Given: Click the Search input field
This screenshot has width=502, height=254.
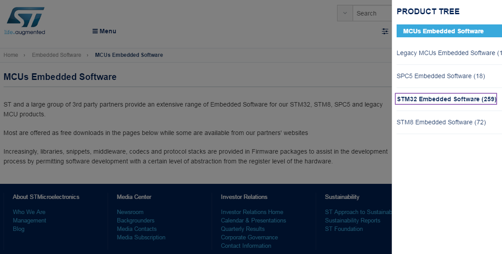Looking at the screenshot, I should pos(372,13).
